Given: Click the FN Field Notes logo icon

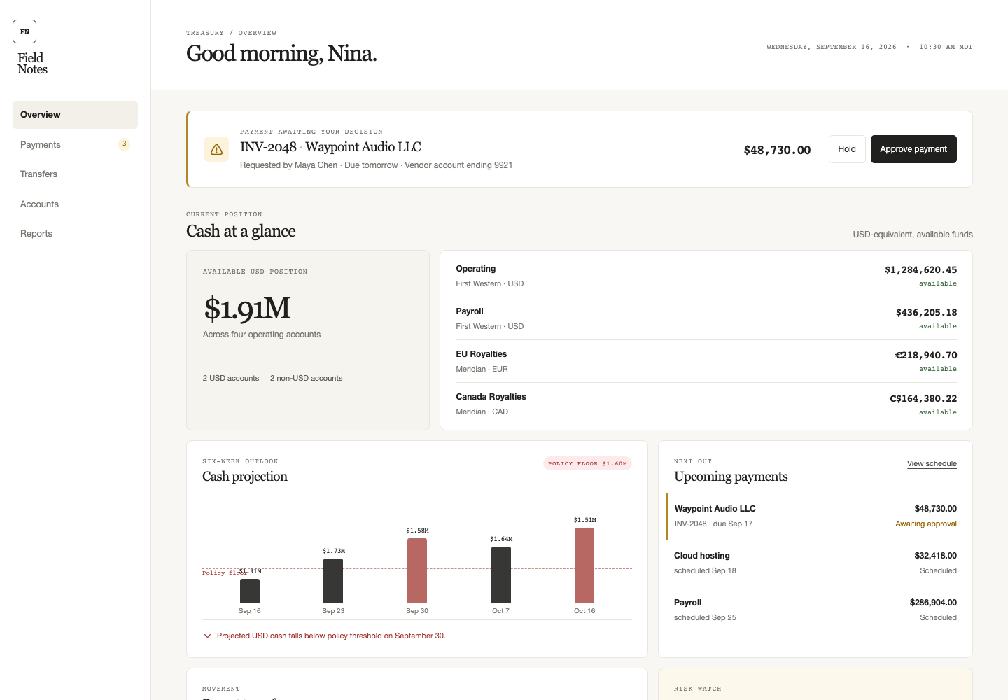Looking at the screenshot, I should coord(24,31).
